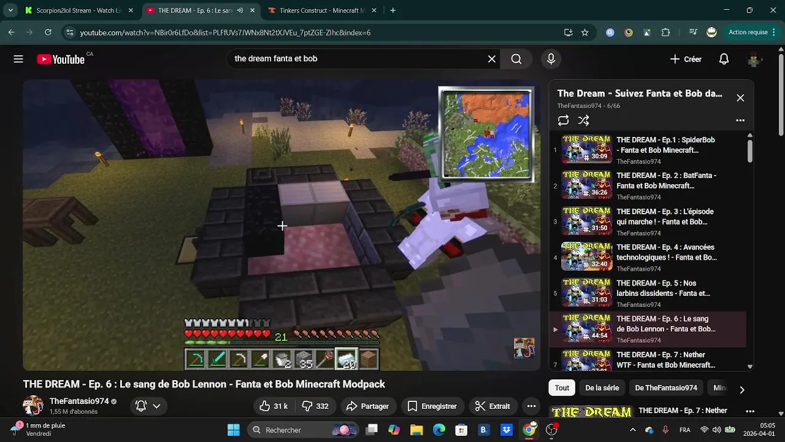Open TheFantasio974 channel name link
The image size is (785, 442).
pyautogui.click(x=79, y=401)
